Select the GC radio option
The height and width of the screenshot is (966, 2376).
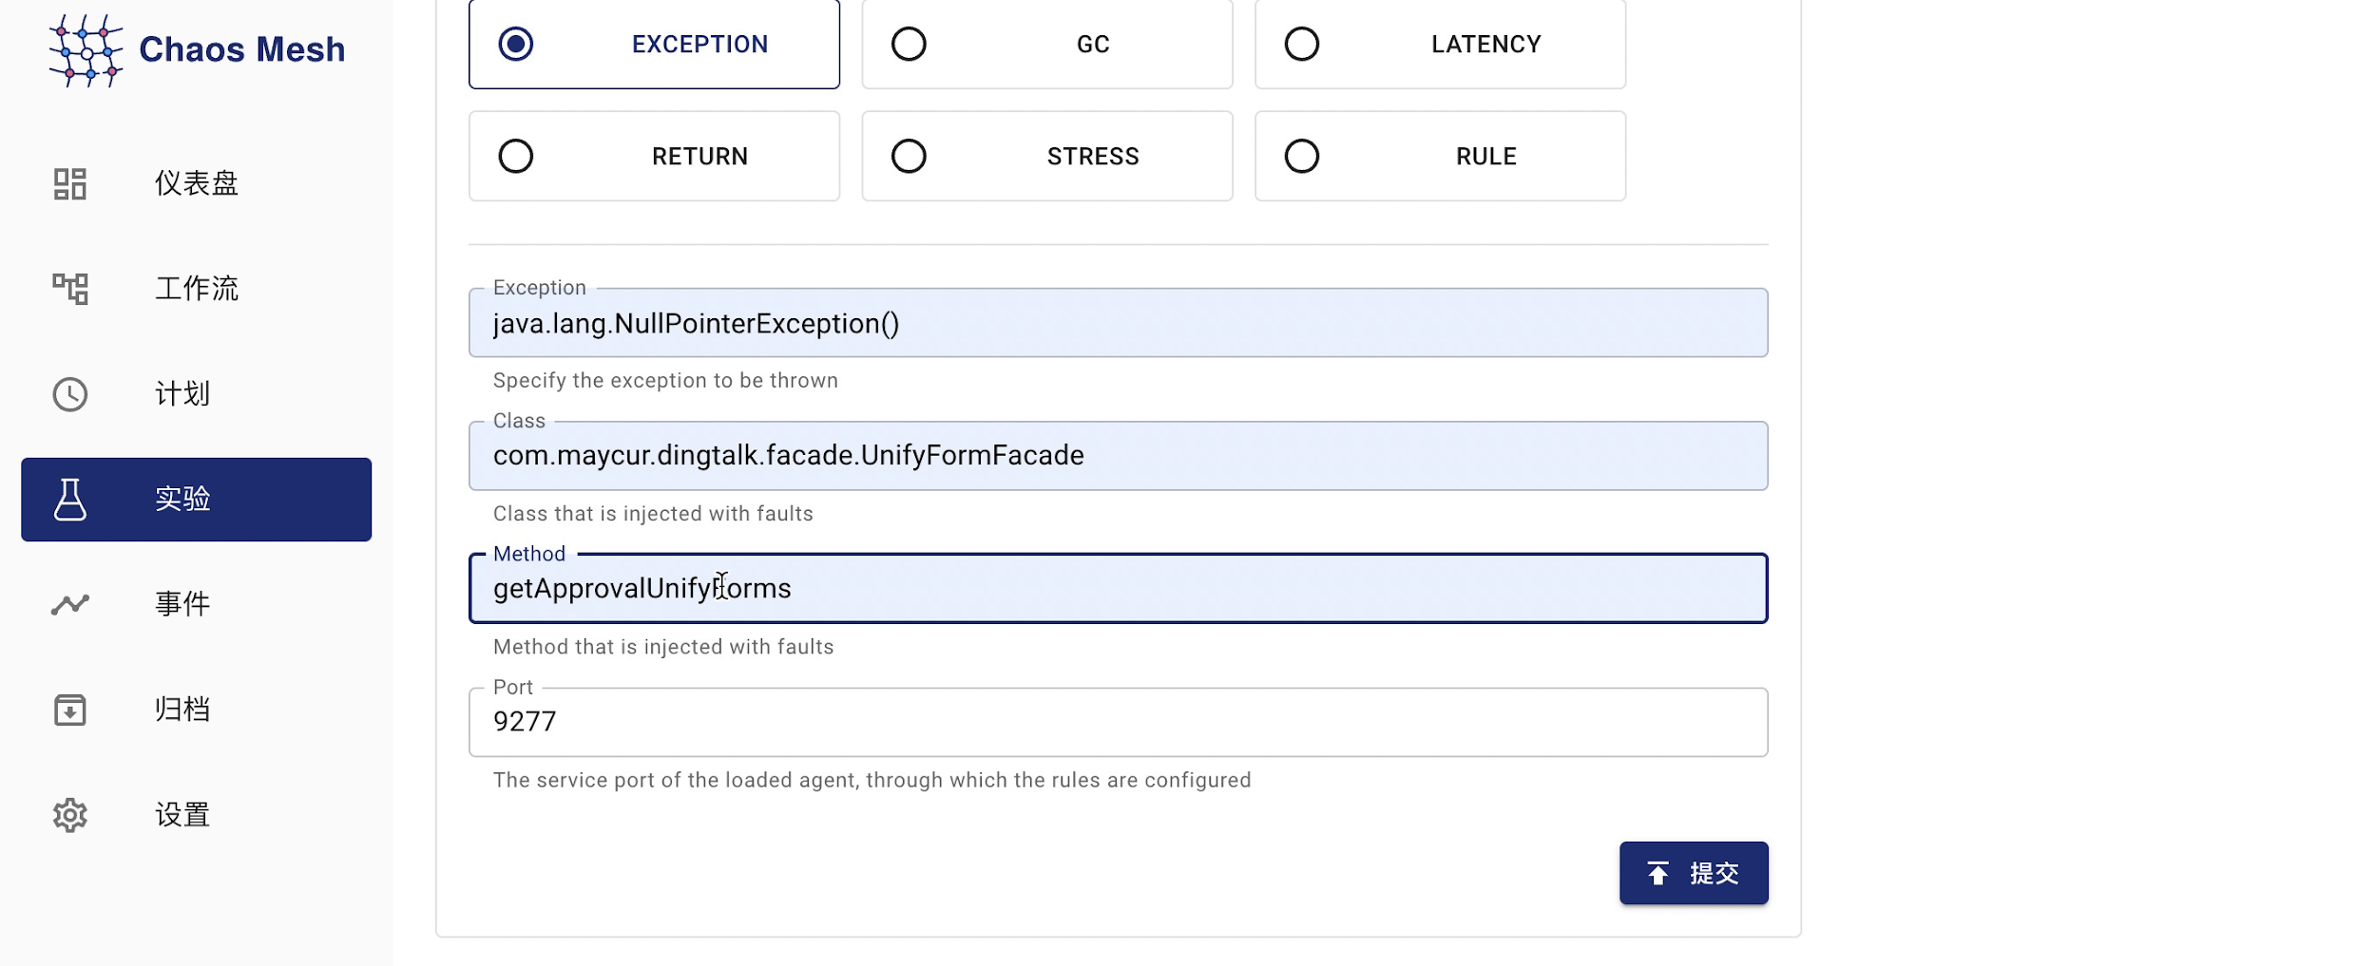point(909,44)
